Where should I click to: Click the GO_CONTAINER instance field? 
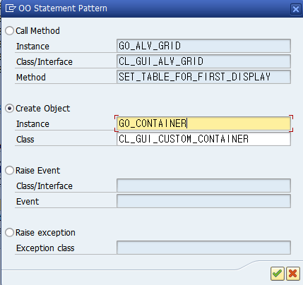pos(203,123)
